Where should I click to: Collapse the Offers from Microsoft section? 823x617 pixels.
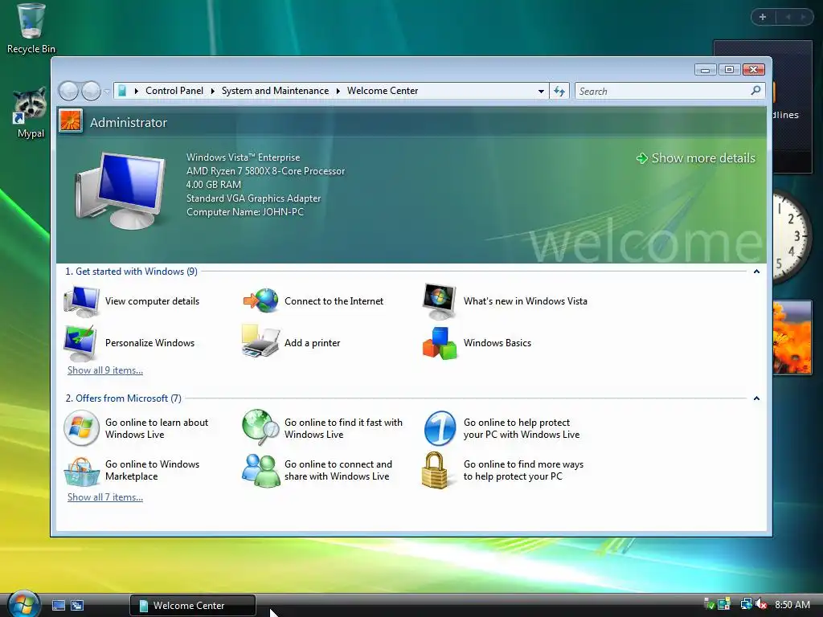[756, 398]
